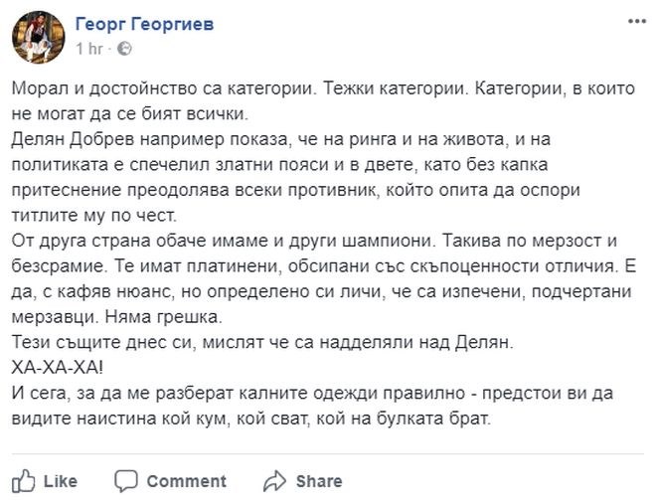Open the Георг Георгиев profile name link

tap(144, 23)
